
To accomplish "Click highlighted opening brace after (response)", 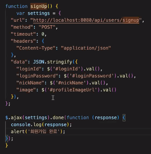I will [124, 118].
